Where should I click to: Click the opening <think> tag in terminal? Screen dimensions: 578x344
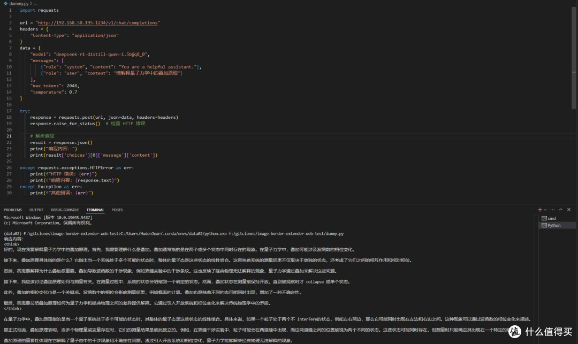pyautogui.click(x=11, y=244)
